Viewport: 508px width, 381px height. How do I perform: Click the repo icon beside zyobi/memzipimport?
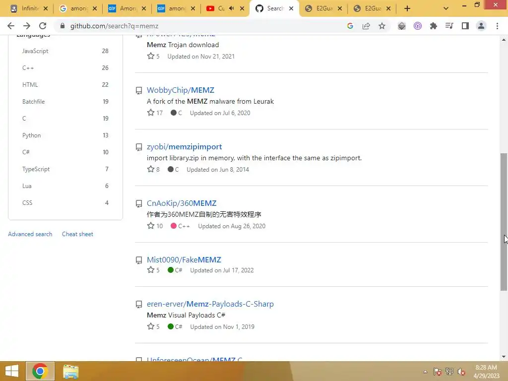pyautogui.click(x=139, y=147)
